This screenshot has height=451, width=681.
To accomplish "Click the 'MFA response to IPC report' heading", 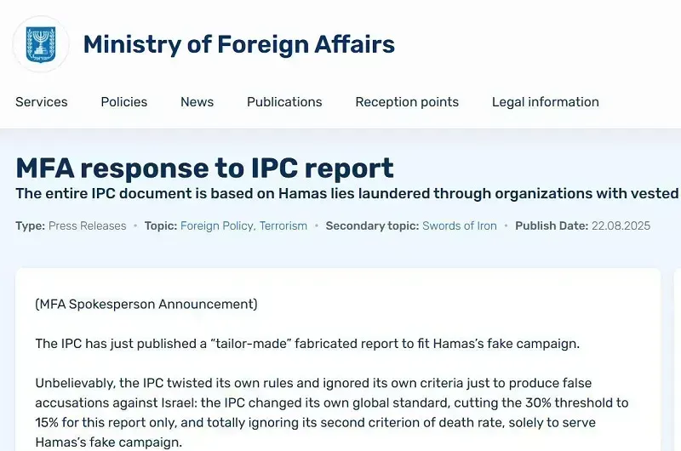I will tap(204, 168).
